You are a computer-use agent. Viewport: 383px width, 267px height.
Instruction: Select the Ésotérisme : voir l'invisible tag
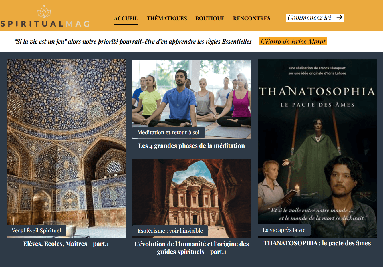[x=170, y=231]
